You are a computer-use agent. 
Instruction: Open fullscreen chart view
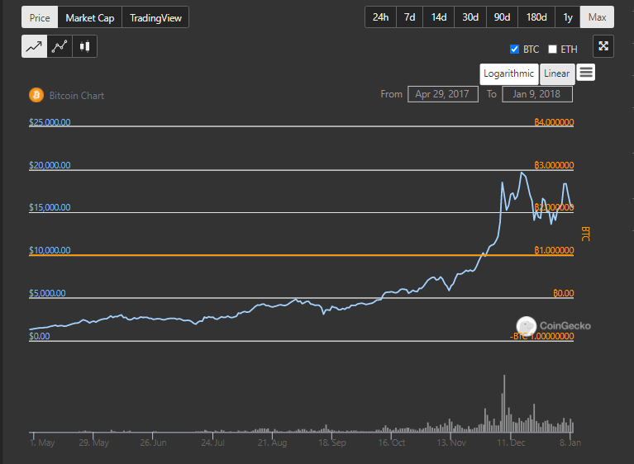[603, 46]
